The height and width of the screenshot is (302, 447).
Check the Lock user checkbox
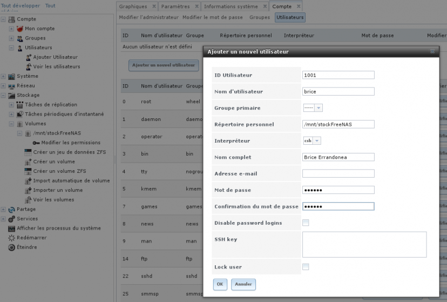point(306,267)
